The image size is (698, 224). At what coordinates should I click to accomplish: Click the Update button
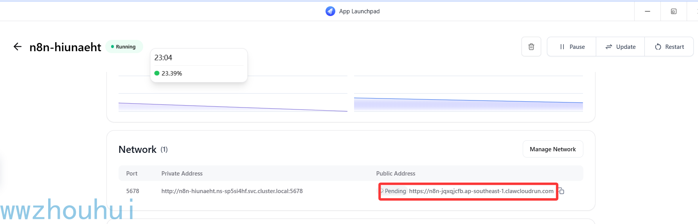620,47
